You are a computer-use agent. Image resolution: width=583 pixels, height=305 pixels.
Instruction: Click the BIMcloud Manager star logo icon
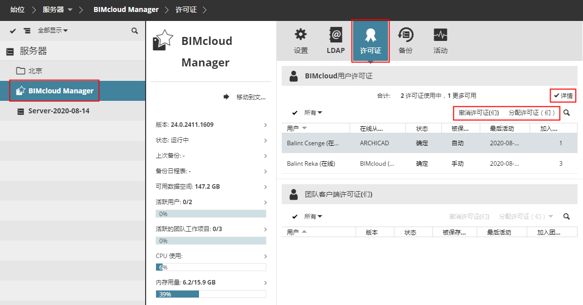click(x=163, y=40)
